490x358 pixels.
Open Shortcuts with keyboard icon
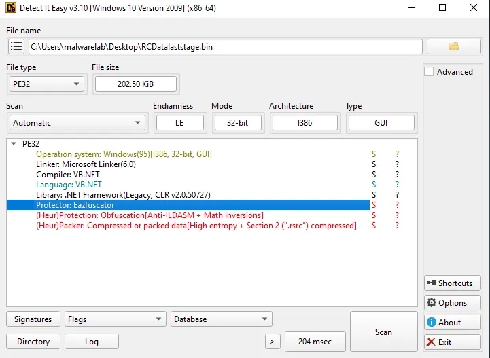point(452,283)
